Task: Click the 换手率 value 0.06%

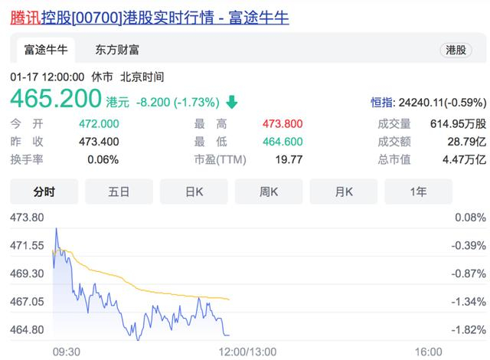Action: coord(103,159)
